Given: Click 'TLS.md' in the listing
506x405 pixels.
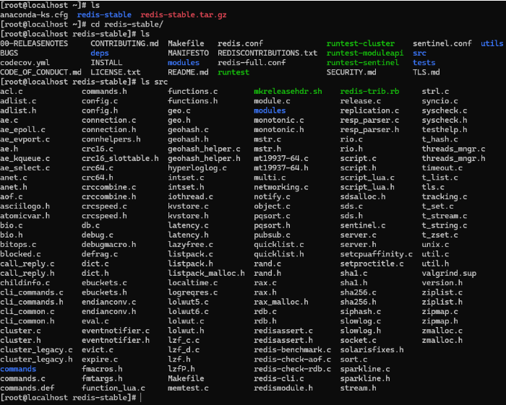Looking at the screenshot, I should [426, 72].
